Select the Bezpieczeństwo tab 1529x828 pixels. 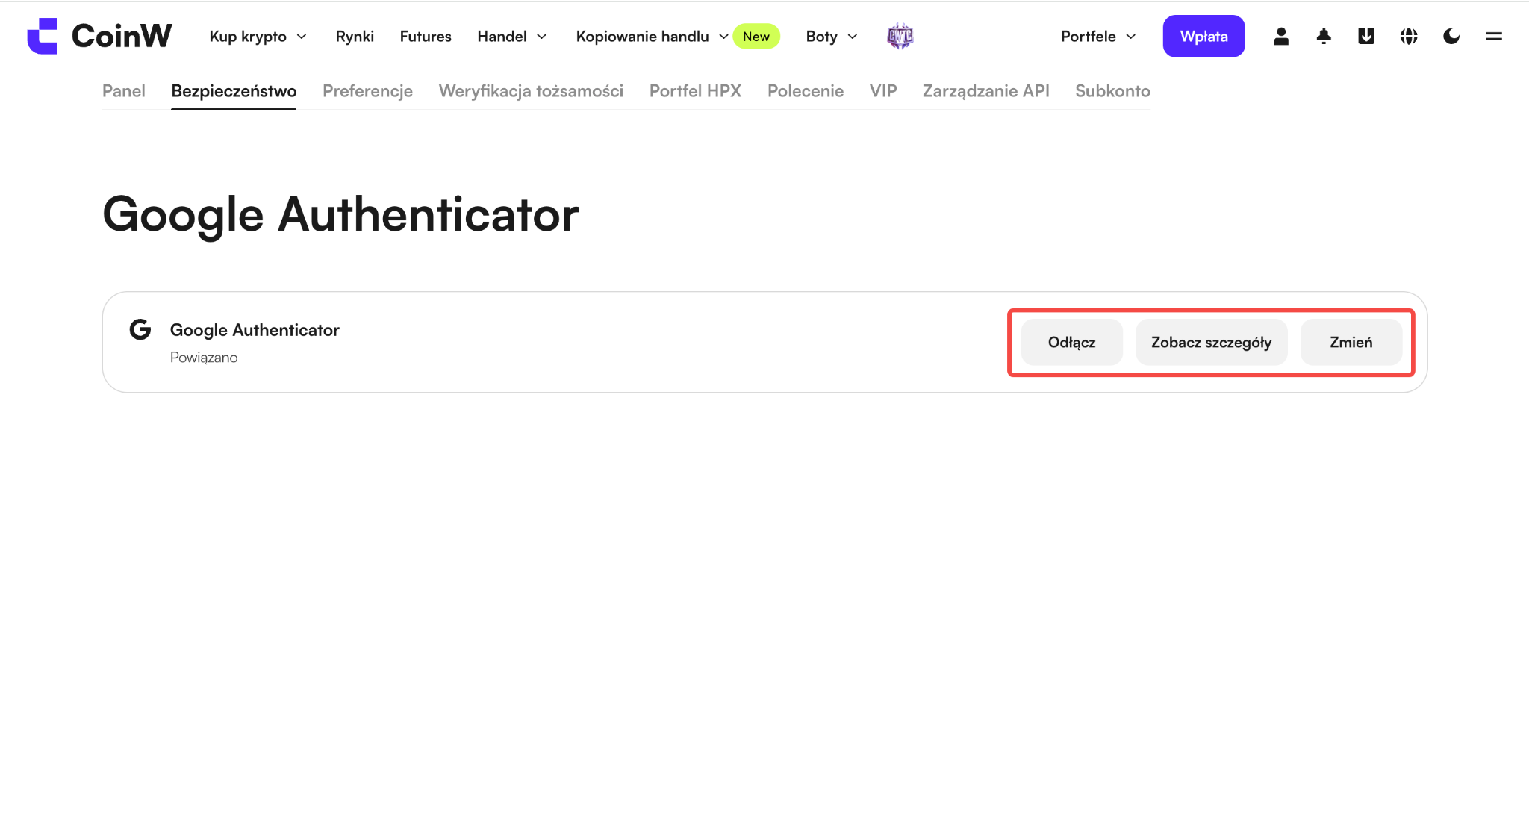tap(234, 91)
